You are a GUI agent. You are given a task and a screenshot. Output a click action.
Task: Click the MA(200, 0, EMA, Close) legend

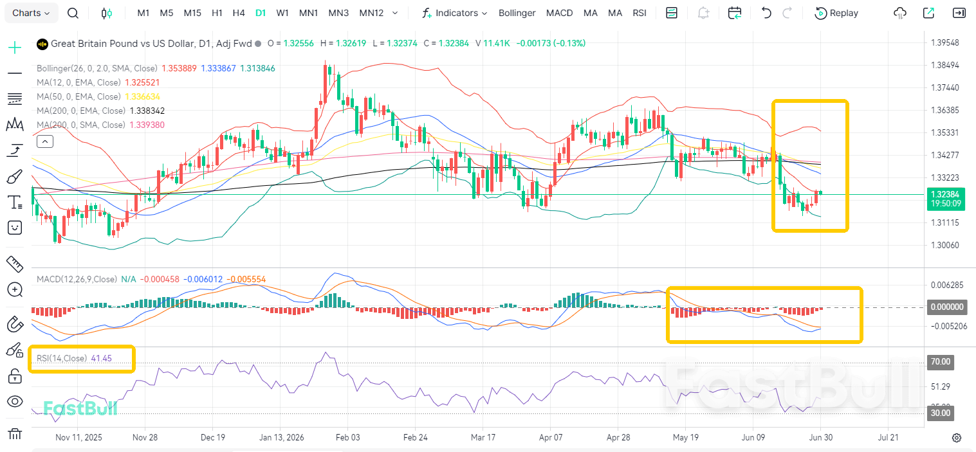click(x=80, y=111)
